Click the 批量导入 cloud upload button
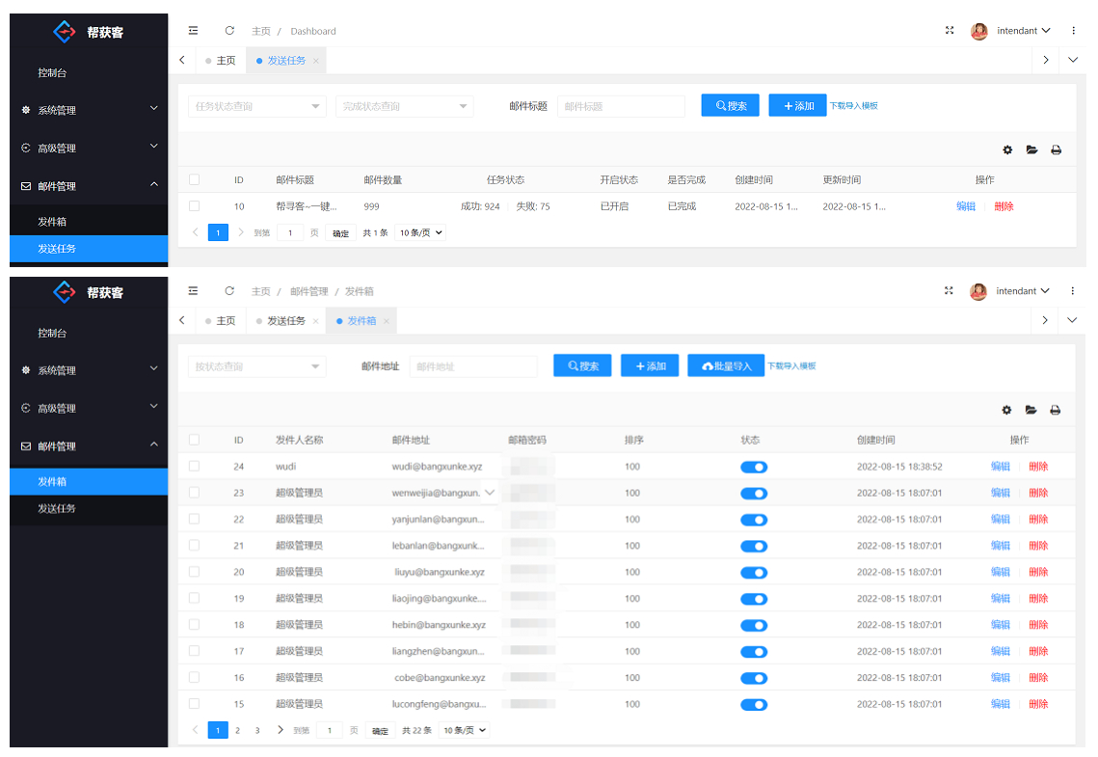 click(725, 366)
